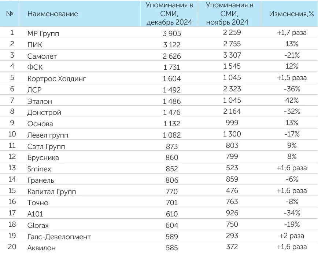Select the "Самолет" row name cell
The width and height of the screenshot is (318, 255).
pos(42,57)
